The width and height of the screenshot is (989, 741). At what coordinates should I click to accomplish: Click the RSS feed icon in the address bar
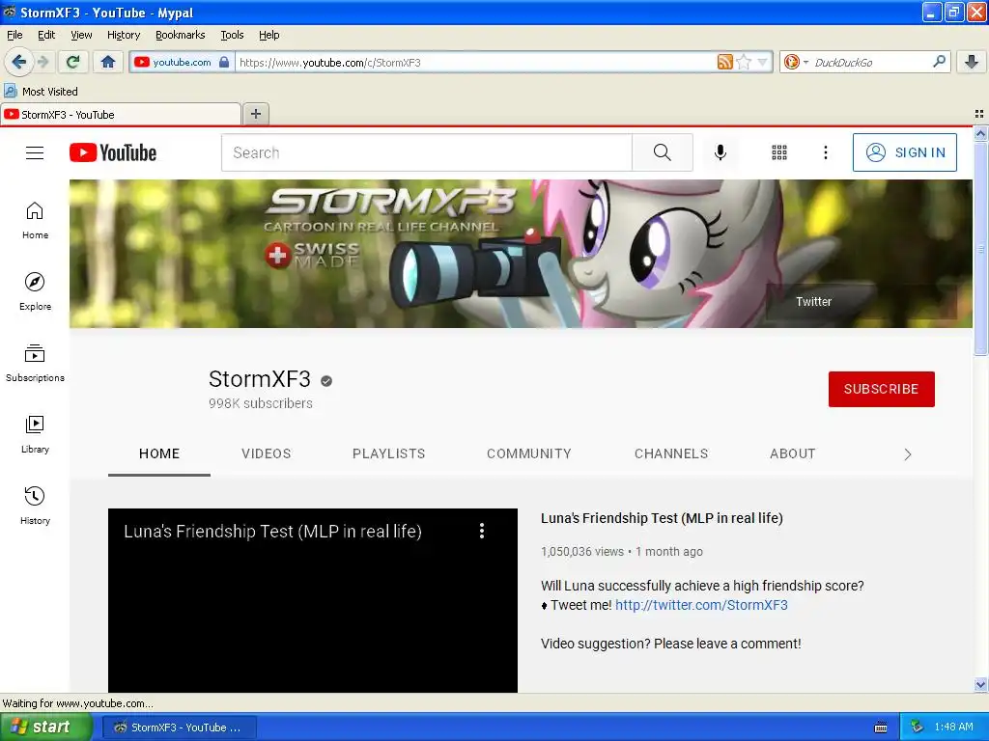tap(725, 62)
